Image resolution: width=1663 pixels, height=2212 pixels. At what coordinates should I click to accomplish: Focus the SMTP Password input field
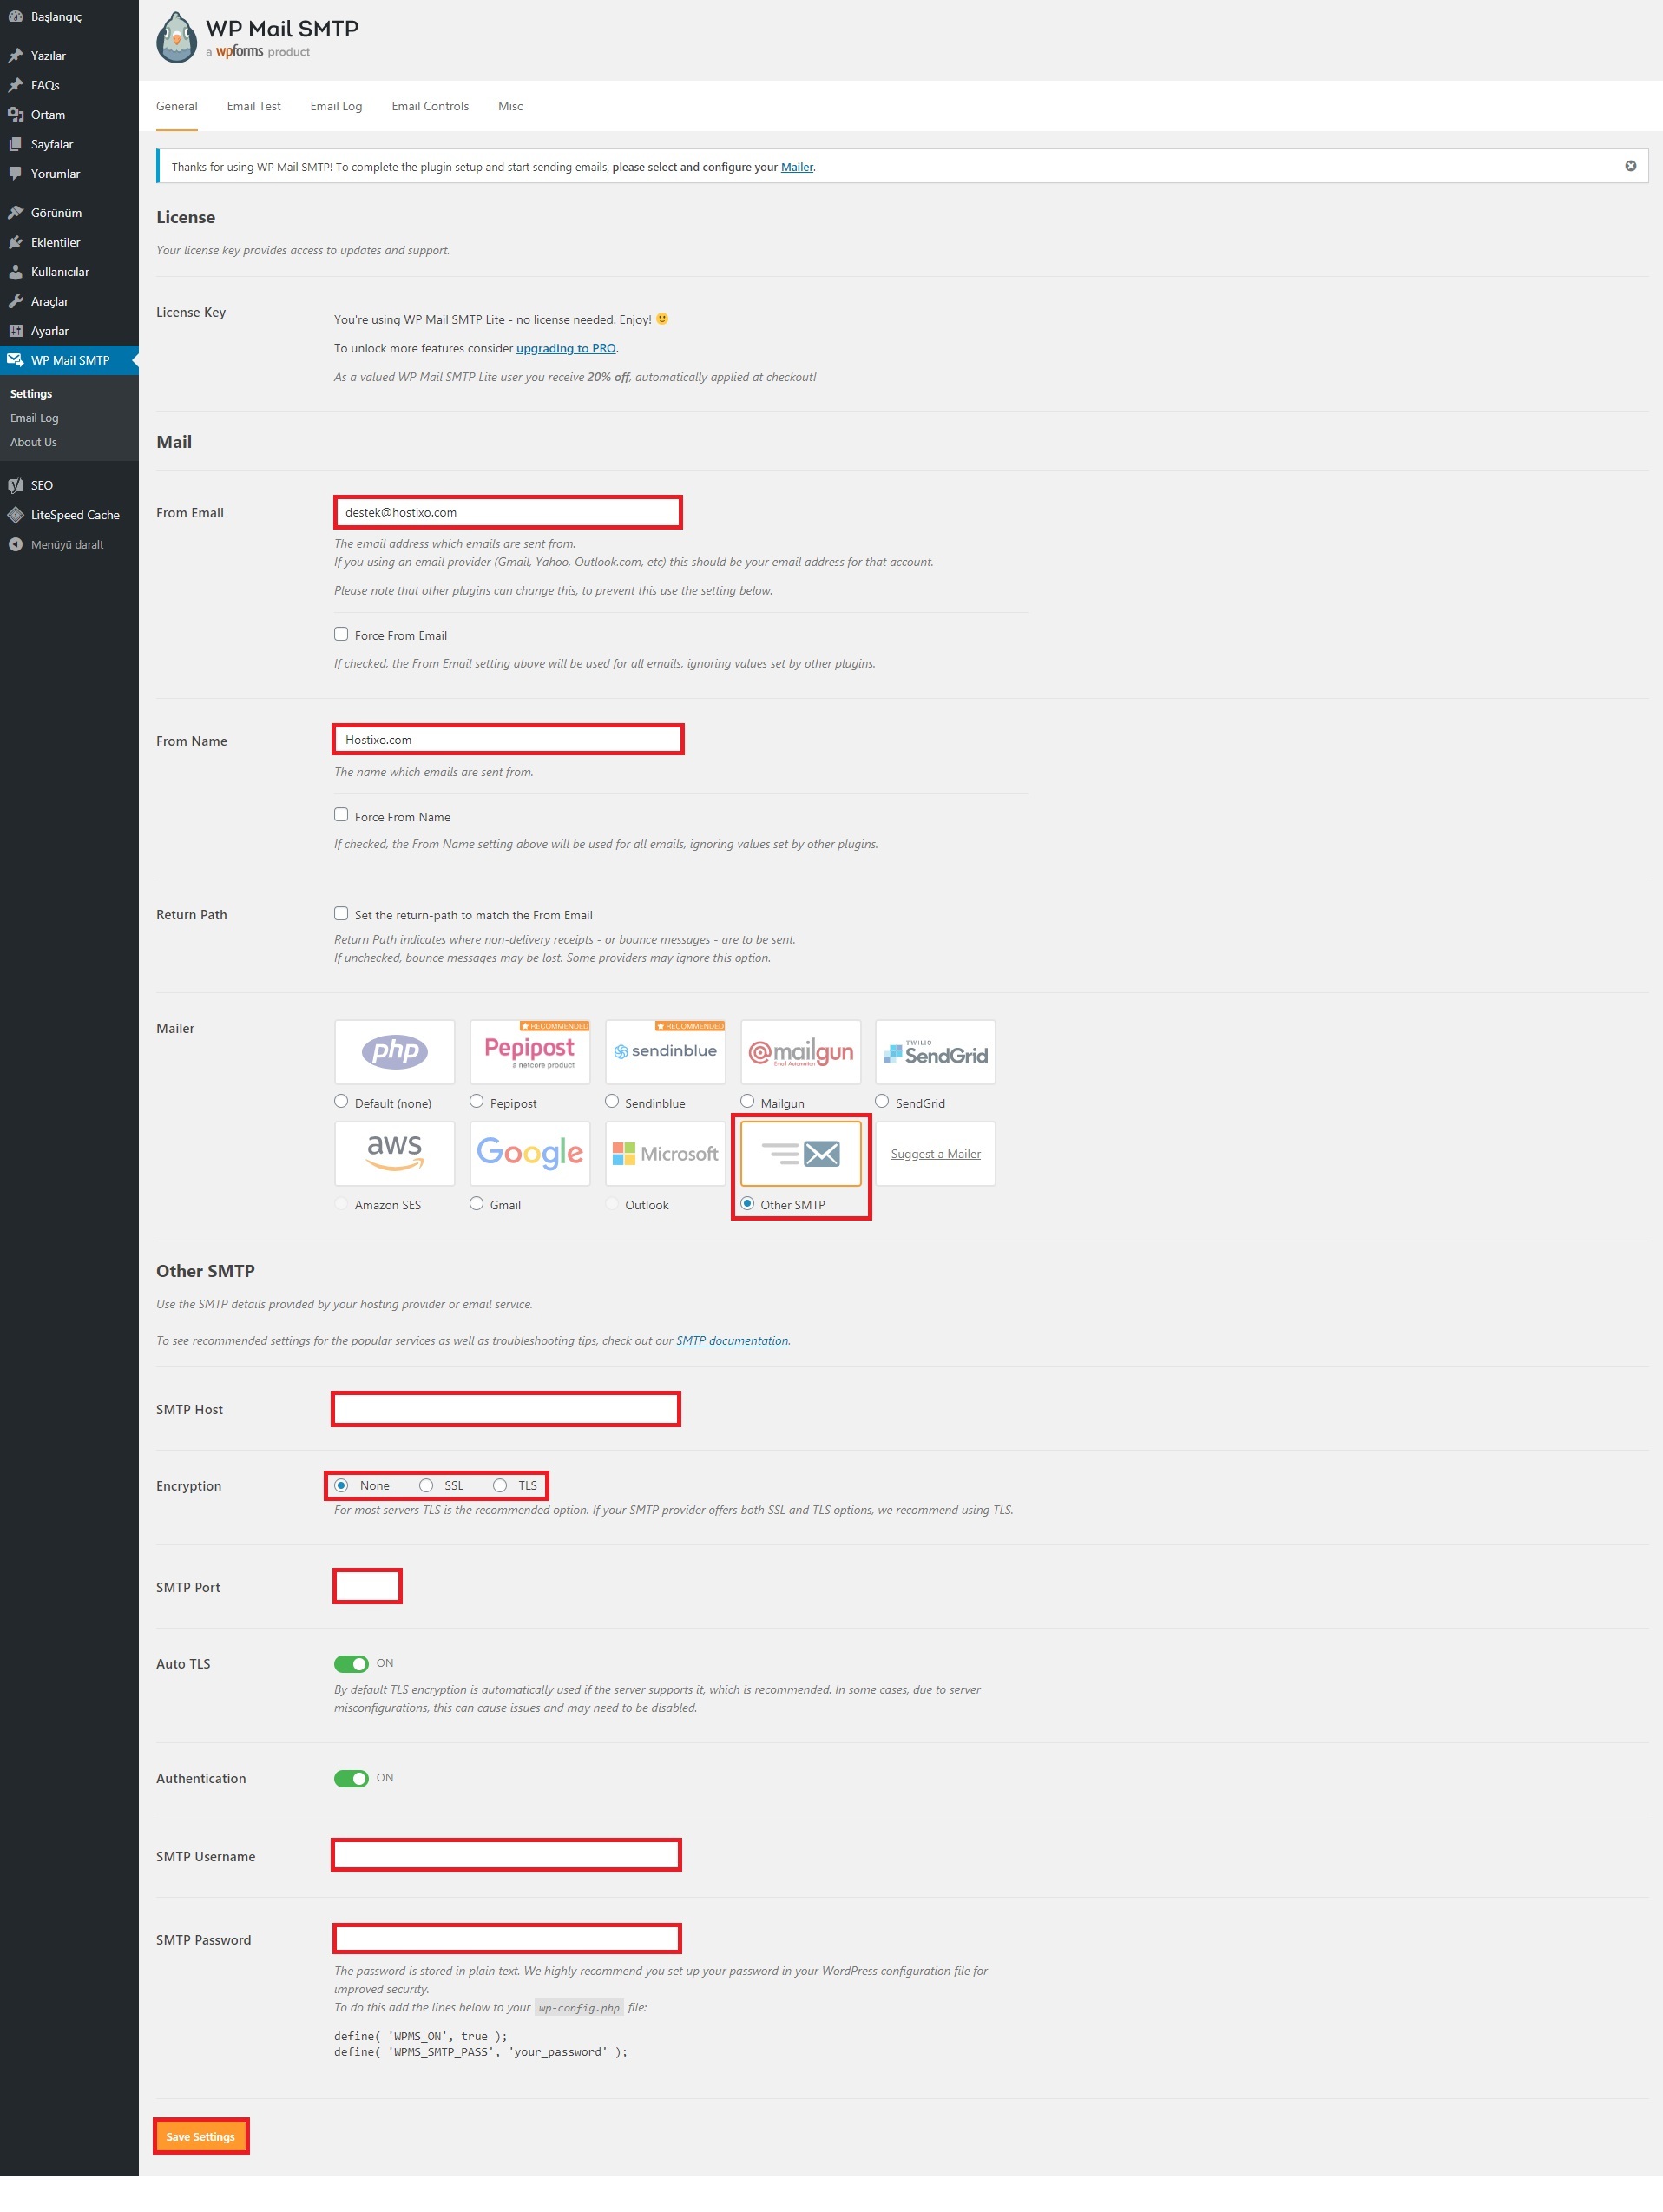pos(506,1939)
